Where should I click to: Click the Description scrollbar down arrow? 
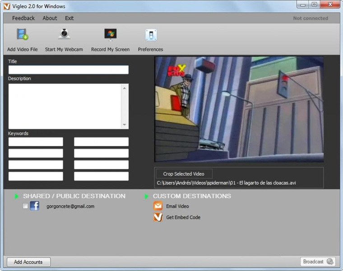click(x=125, y=125)
